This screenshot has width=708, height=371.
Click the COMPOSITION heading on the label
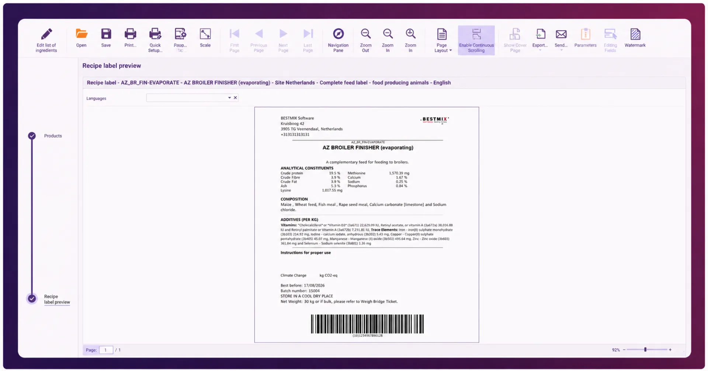294,199
